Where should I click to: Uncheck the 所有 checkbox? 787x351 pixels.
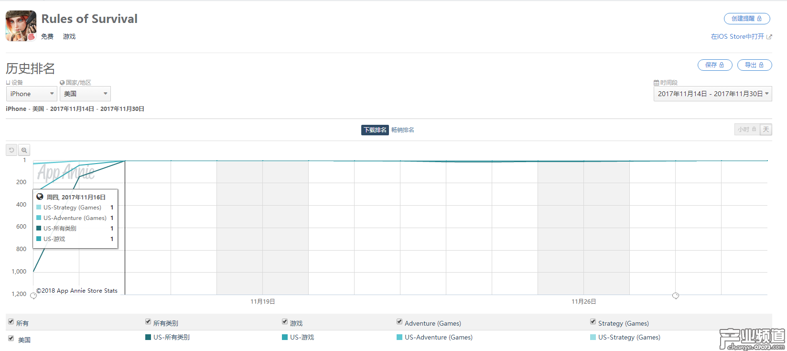(x=11, y=322)
